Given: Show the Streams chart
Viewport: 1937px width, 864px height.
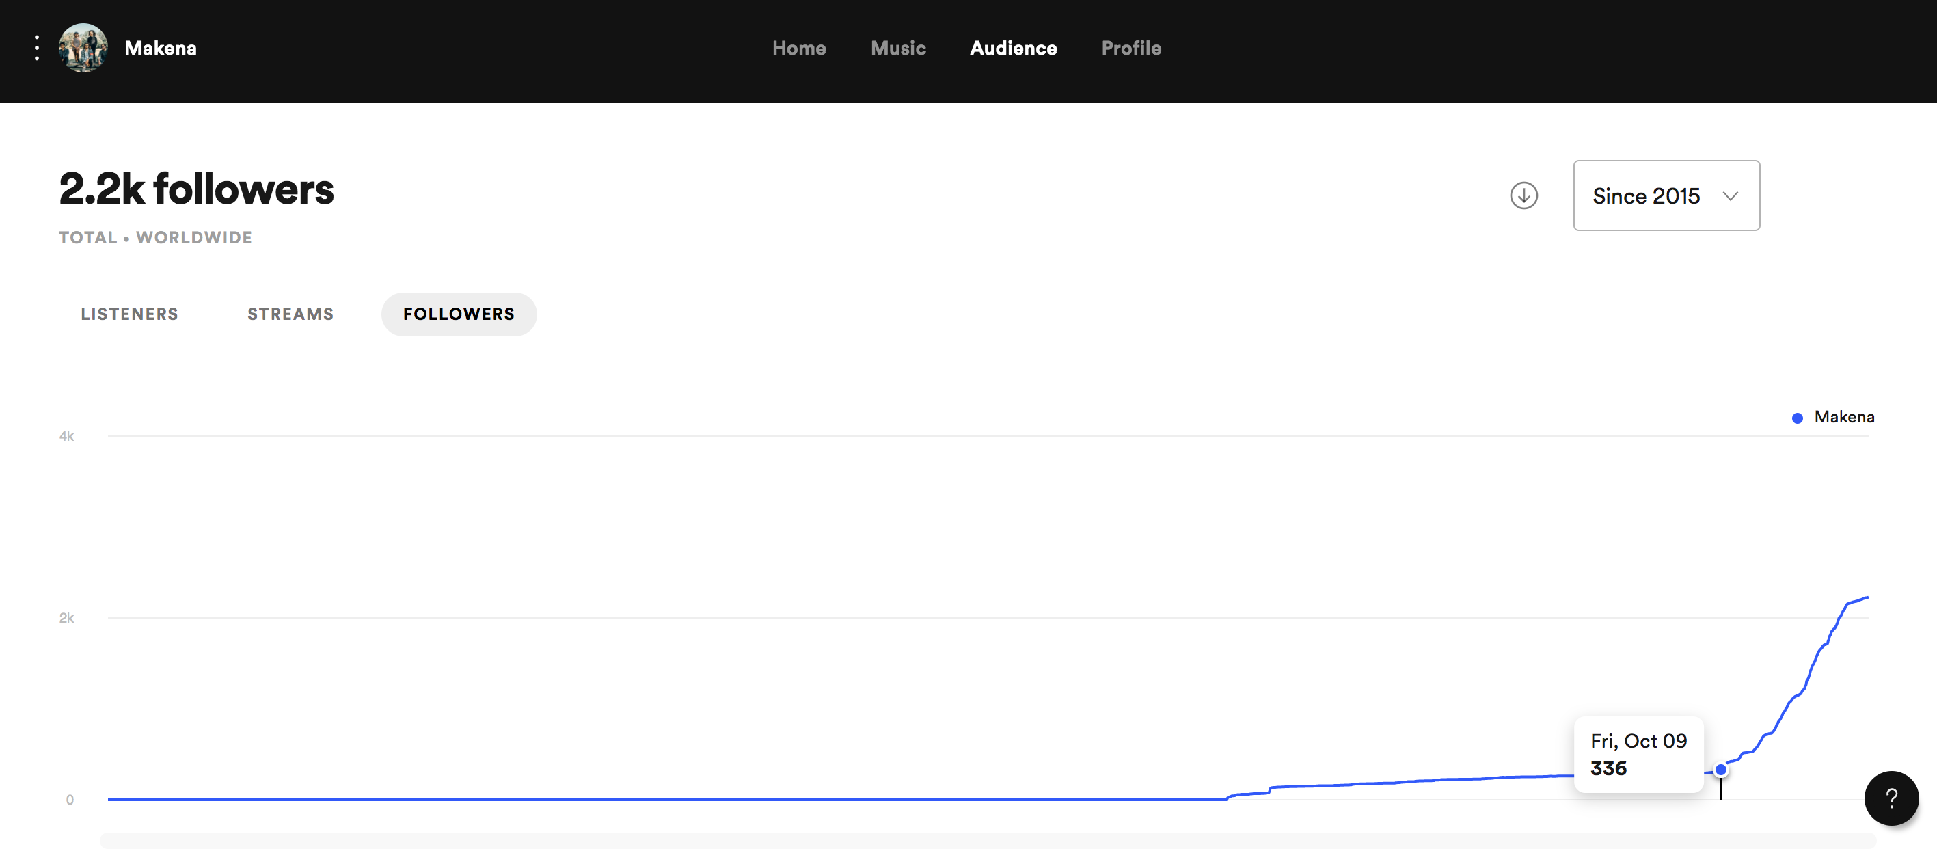Looking at the screenshot, I should pyautogui.click(x=290, y=314).
